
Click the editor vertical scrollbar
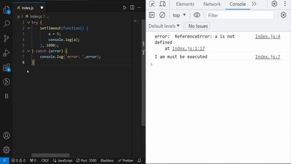(x=144, y=72)
